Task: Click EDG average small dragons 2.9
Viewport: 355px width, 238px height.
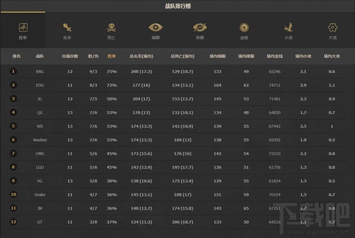Action: (x=303, y=85)
